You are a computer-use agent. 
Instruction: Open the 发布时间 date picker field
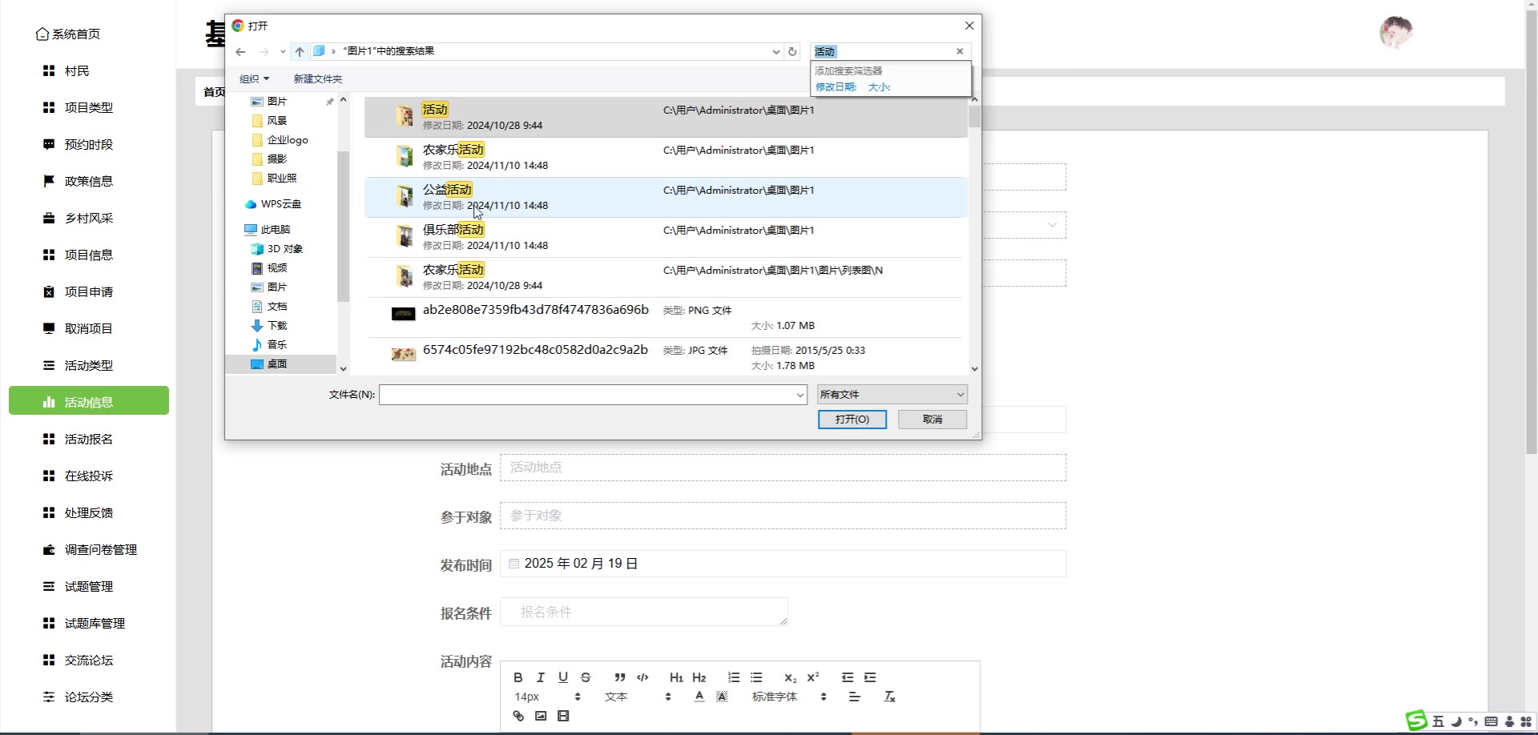coord(783,564)
